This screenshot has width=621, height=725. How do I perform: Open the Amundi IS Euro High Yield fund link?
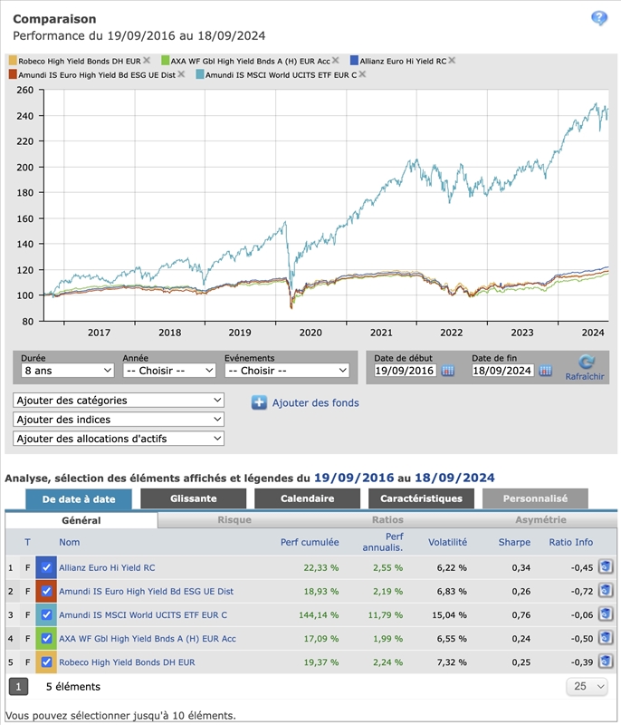(146, 591)
